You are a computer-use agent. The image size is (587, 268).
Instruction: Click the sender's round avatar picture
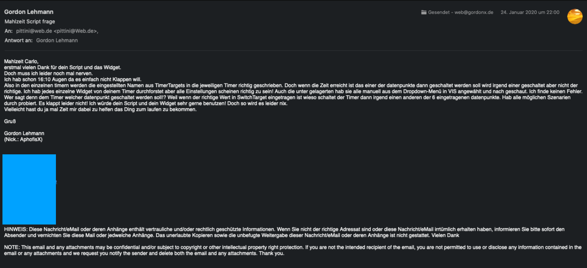point(575,16)
